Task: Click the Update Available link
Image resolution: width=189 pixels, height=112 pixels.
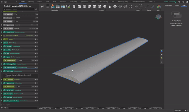Action: tap(169, 2)
